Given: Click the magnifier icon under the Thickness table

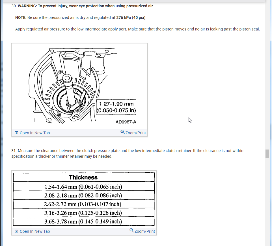Looking at the screenshot, I should (x=131, y=230).
